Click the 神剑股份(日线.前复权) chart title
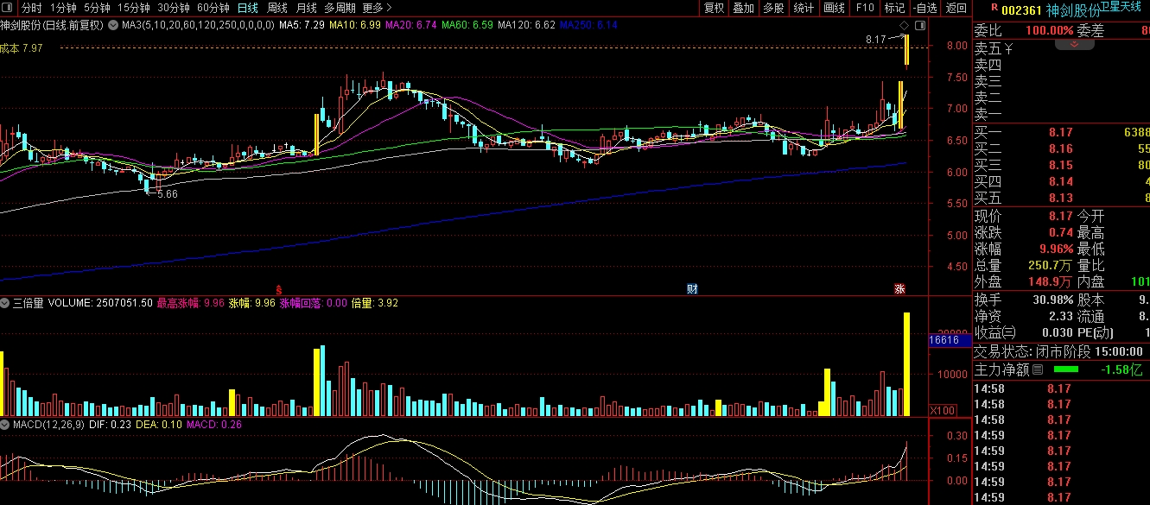The width and height of the screenshot is (1150, 505). [x=51, y=25]
